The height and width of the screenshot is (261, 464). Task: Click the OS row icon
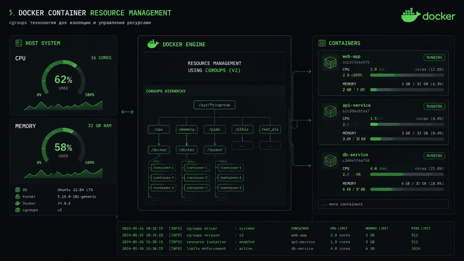tap(17, 190)
